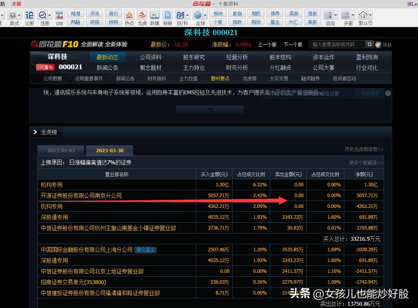Click the 数据 PE data icon
Screen dimensions: 418x308
pyautogui.click(x=154, y=15)
